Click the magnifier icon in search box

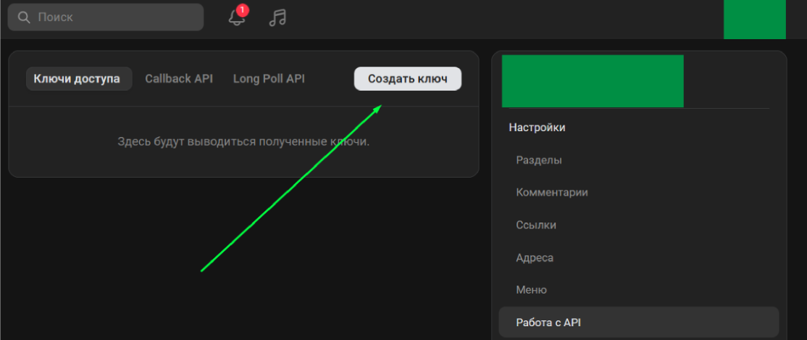coord(24,17)
